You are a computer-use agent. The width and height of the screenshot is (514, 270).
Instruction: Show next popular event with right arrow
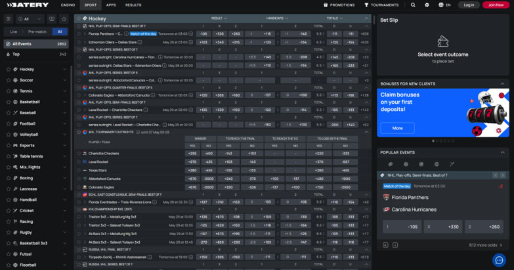pyautogui.click(x=503, y=175)
